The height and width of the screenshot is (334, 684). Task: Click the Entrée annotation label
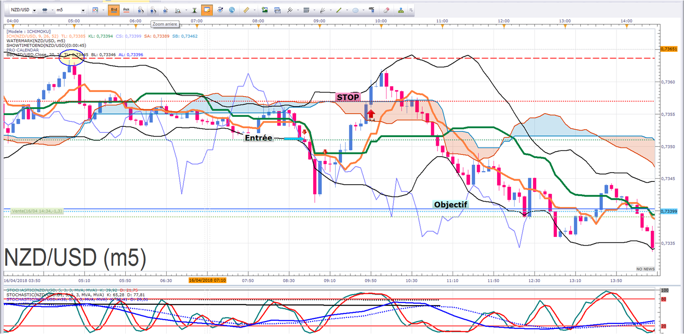click(258, 138)
